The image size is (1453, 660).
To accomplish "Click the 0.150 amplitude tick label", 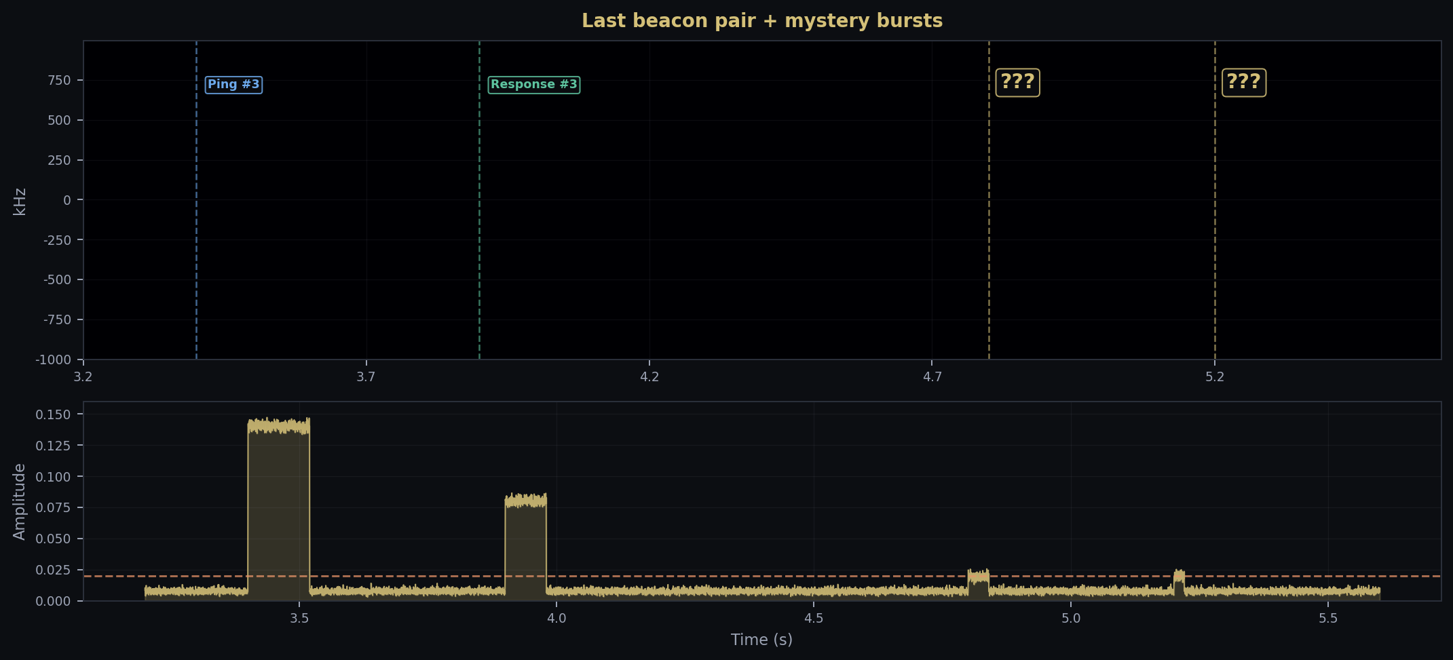I will pos(54,414).
